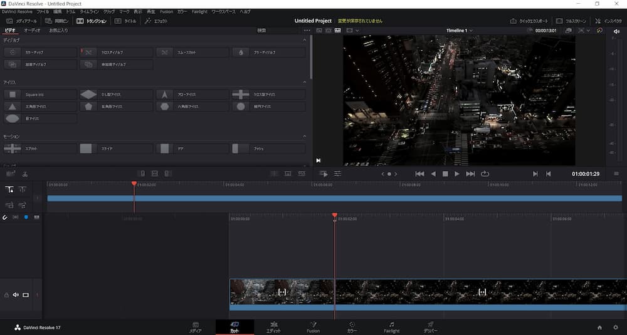Open the 同期ビン panel
Viewport: 627px width, 335px height.
(x=57, y=21)
